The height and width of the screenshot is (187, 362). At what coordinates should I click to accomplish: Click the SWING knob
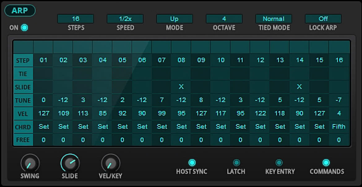point(30,163)
